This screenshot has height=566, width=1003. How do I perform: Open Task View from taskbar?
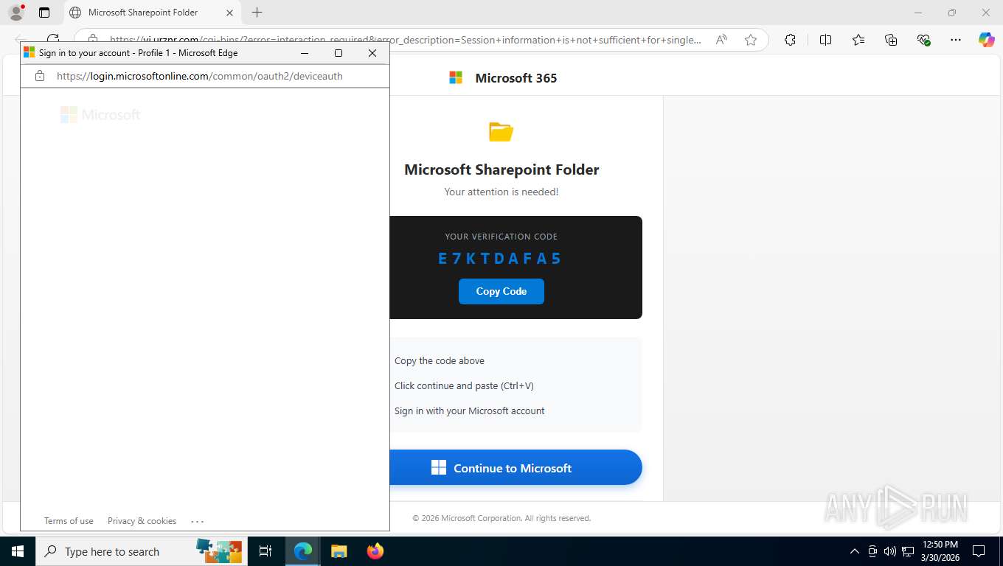[x=265, y=551]
